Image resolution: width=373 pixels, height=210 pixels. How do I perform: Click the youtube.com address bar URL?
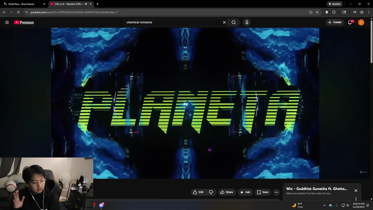[x=74, y=12]
